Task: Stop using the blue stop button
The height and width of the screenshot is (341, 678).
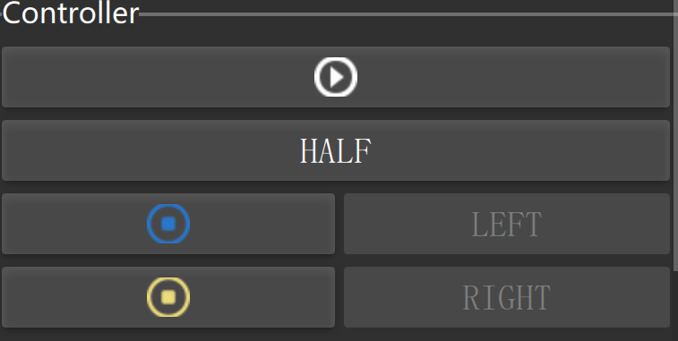Action: coord(168,224)
